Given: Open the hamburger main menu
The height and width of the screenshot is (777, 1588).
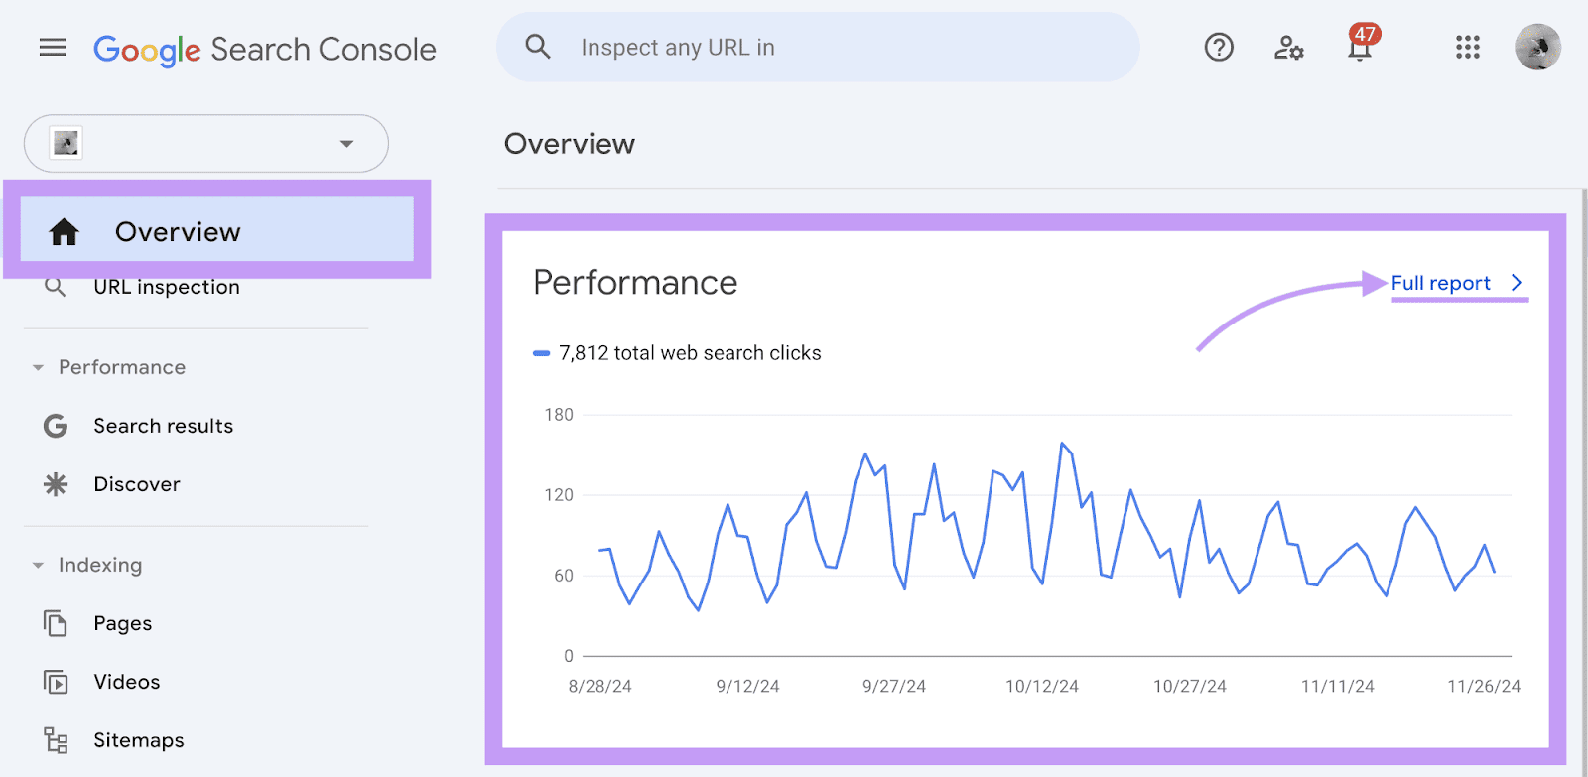Looking at the screenshot, I should [53, 48].
